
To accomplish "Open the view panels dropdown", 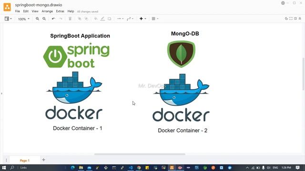I will point(8,19).
